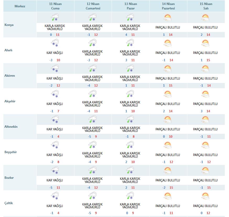This screenshot has width=229, height=217.
Task: Click Çeltik's partly cloudy icon for 14 Nisan
Action: [168, 196]
